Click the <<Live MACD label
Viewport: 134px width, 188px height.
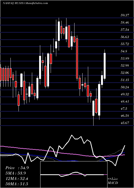point(113,181)
